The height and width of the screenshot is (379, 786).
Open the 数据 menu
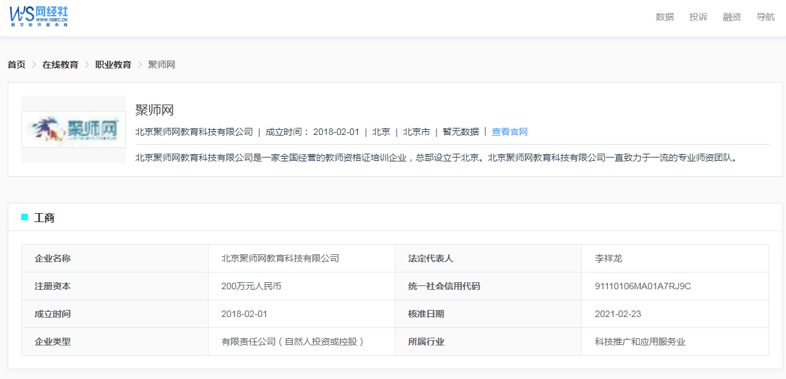tap(665, 17)
